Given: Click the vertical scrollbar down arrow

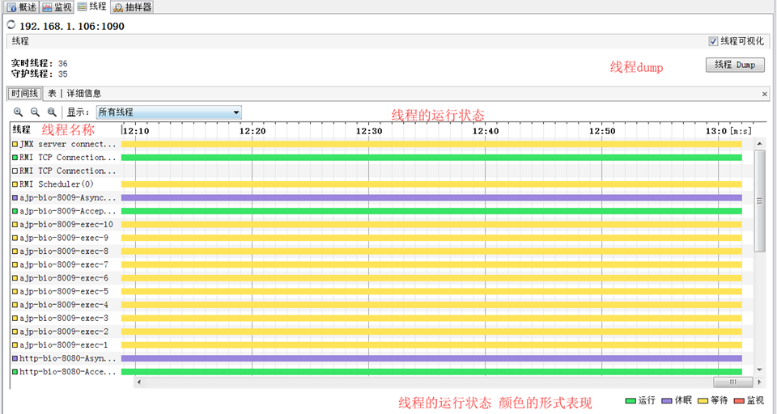Looking at the screenshot, I should click(x=759, y=370).
